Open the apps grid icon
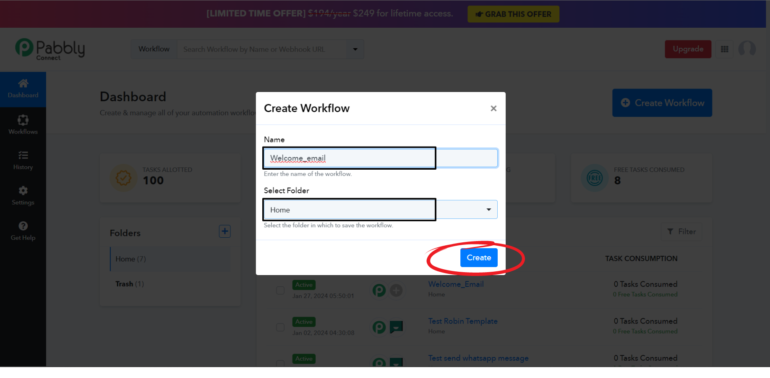This screenshot has height=378, width=770. (724, 49)
